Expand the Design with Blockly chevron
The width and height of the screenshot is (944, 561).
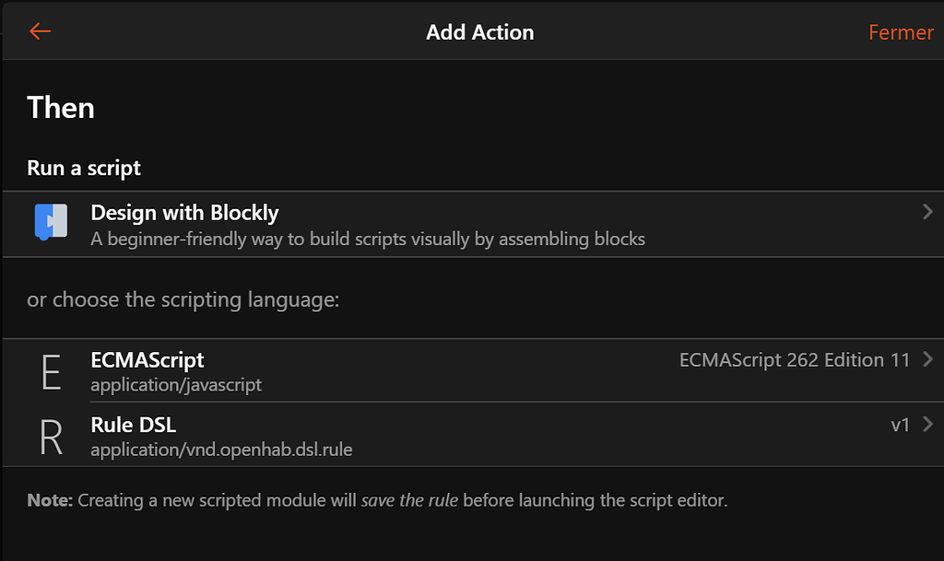(x=926, y=211)
